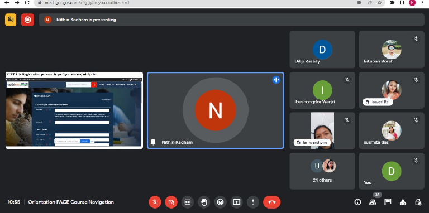Click the camera indicator in address bar

click(360, 2)
